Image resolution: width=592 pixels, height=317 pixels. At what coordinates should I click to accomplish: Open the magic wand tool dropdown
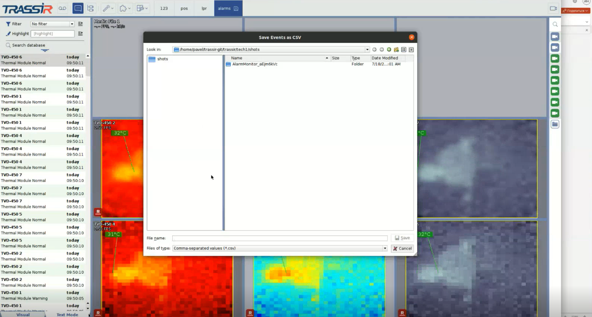pos(108,8)
